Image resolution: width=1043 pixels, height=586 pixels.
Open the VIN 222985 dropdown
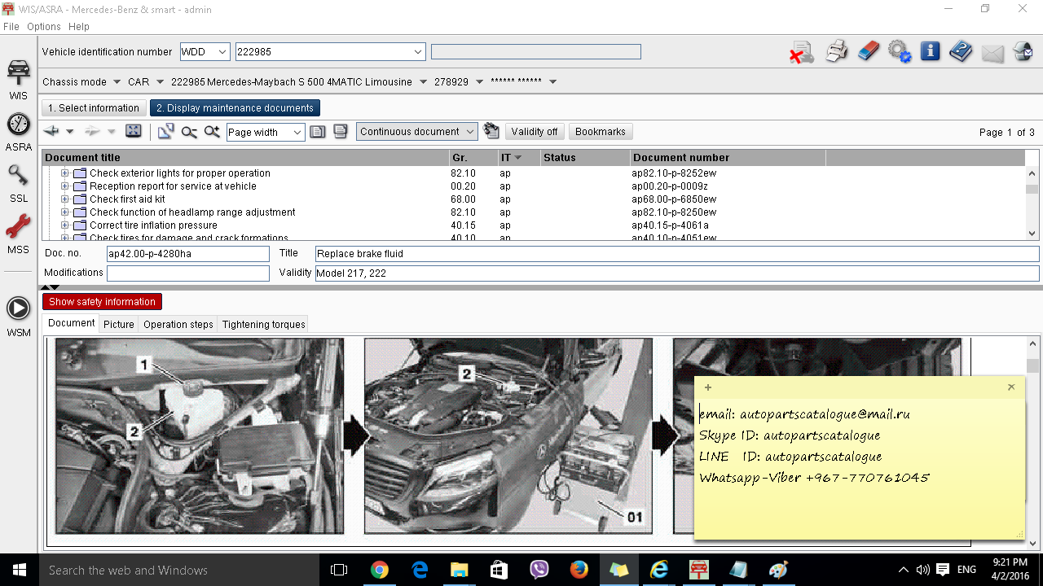(418, 52)
